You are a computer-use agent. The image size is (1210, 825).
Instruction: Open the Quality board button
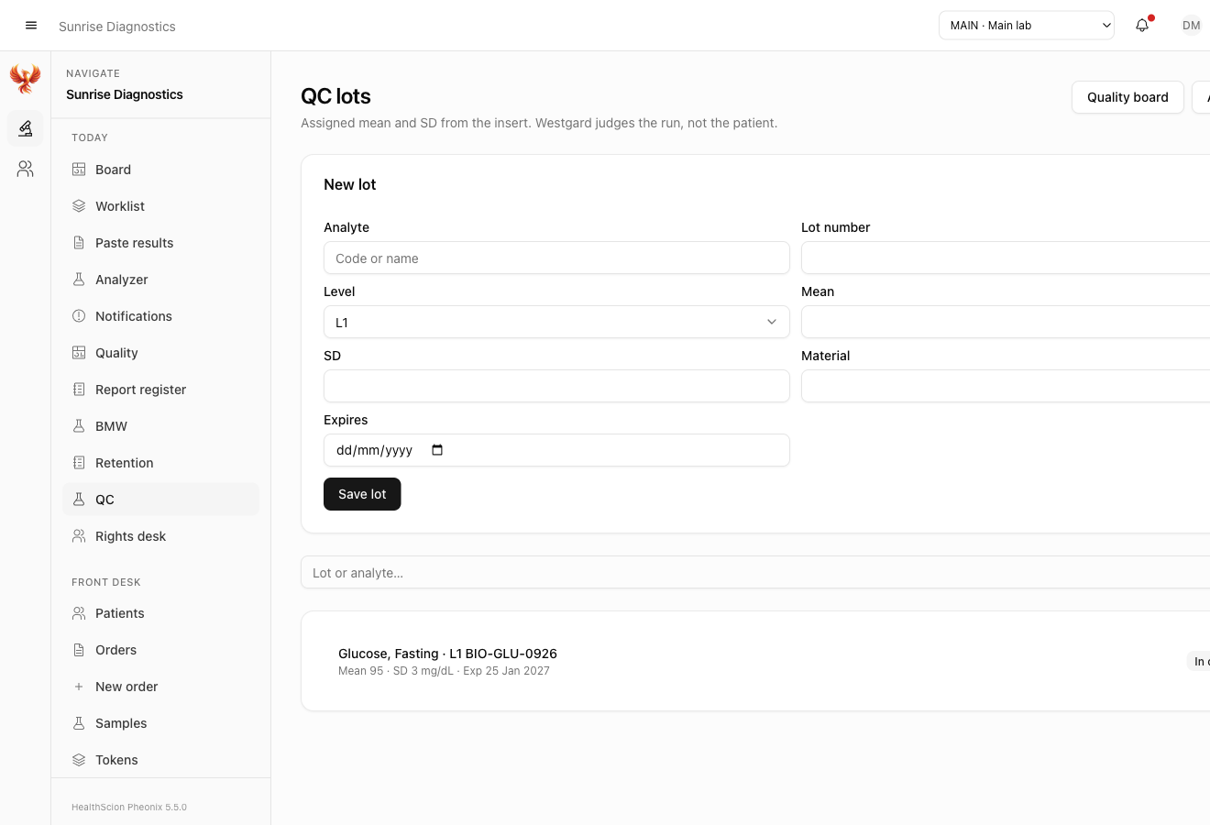tap(1127, 97)
